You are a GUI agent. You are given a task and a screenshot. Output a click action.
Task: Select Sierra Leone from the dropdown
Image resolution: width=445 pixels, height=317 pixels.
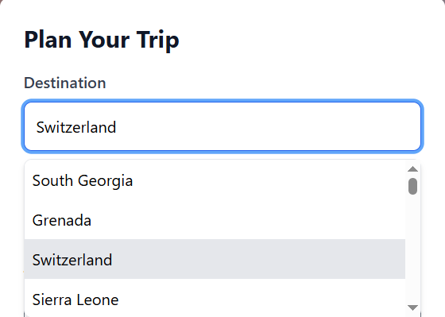pos(215,298)
